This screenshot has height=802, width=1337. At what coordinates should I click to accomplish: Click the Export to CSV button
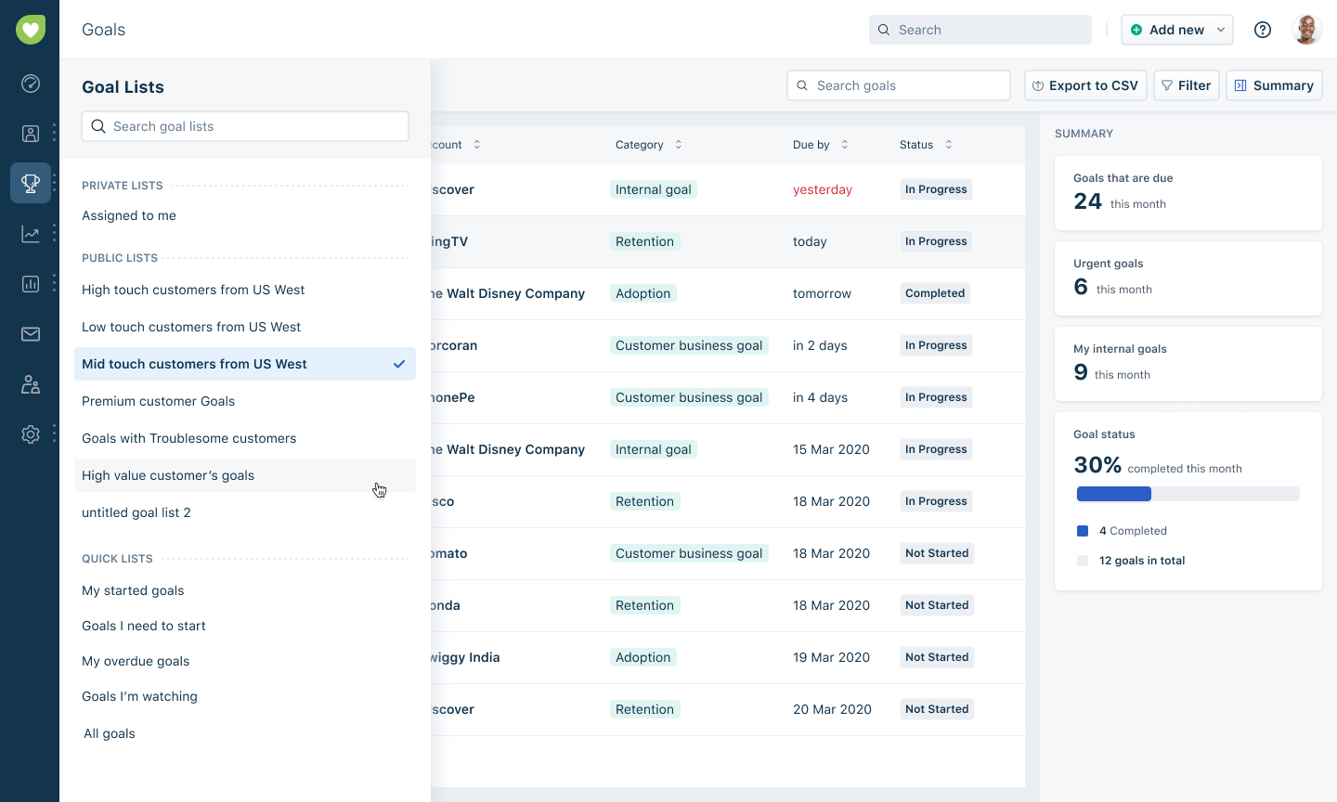[x=1084, y=84]
